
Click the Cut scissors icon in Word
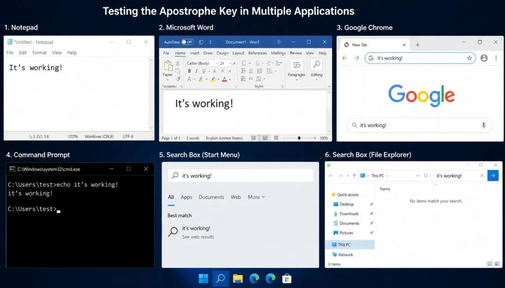(x=178, y=64)
